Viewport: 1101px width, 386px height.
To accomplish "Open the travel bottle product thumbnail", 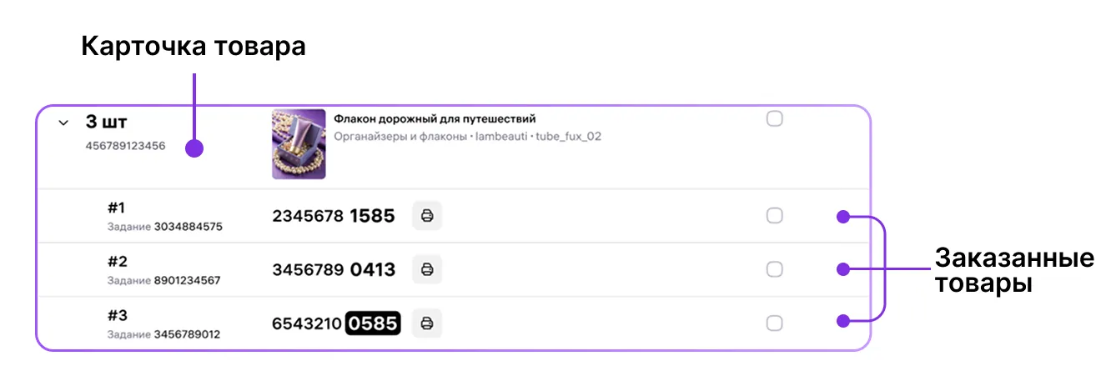I will coord(299,144).
